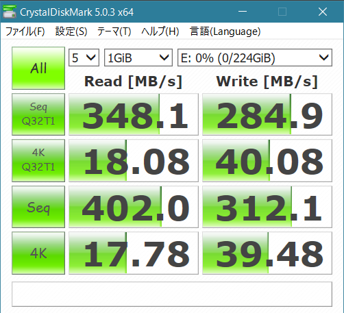This screenshot has height=313, width=344.
Task: Run the plain 4K test
Action: [38, 253]
